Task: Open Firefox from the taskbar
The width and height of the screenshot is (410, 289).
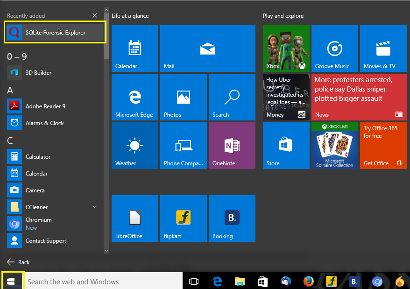Action: tap(309, 282)
